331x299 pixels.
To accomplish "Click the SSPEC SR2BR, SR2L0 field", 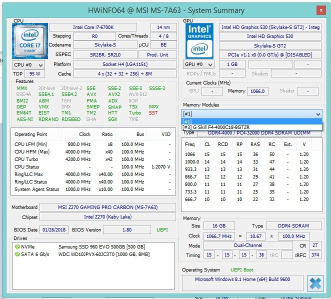I will point(105,55).
